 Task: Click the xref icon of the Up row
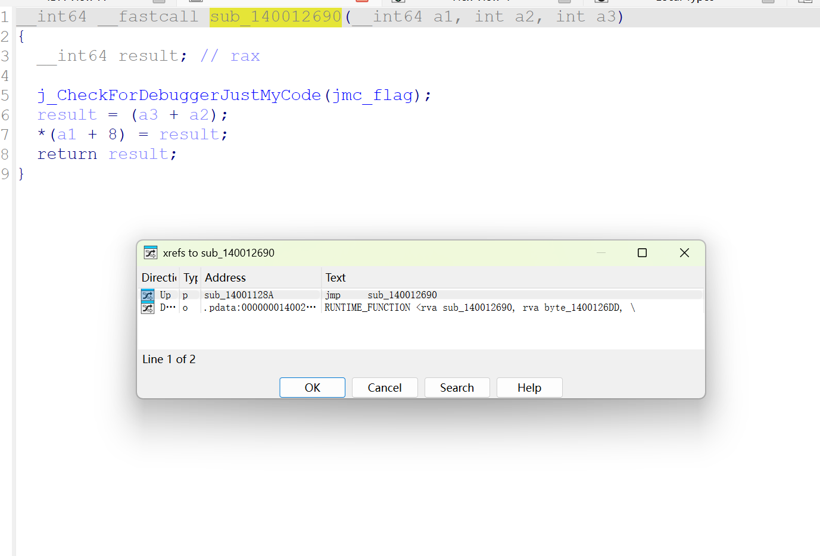point(148,295)
